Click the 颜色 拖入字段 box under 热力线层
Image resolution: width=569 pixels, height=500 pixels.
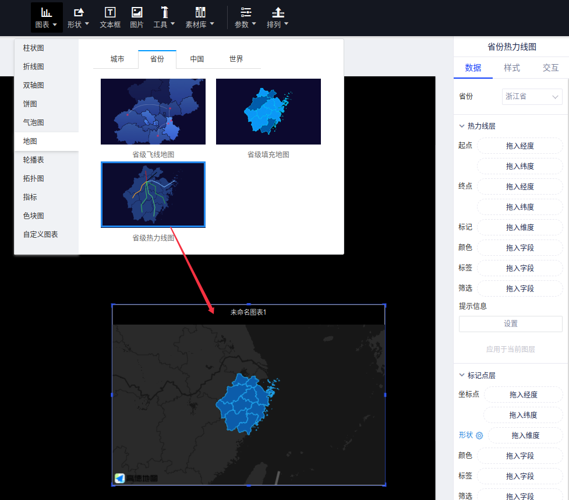[x=519, y=248]
